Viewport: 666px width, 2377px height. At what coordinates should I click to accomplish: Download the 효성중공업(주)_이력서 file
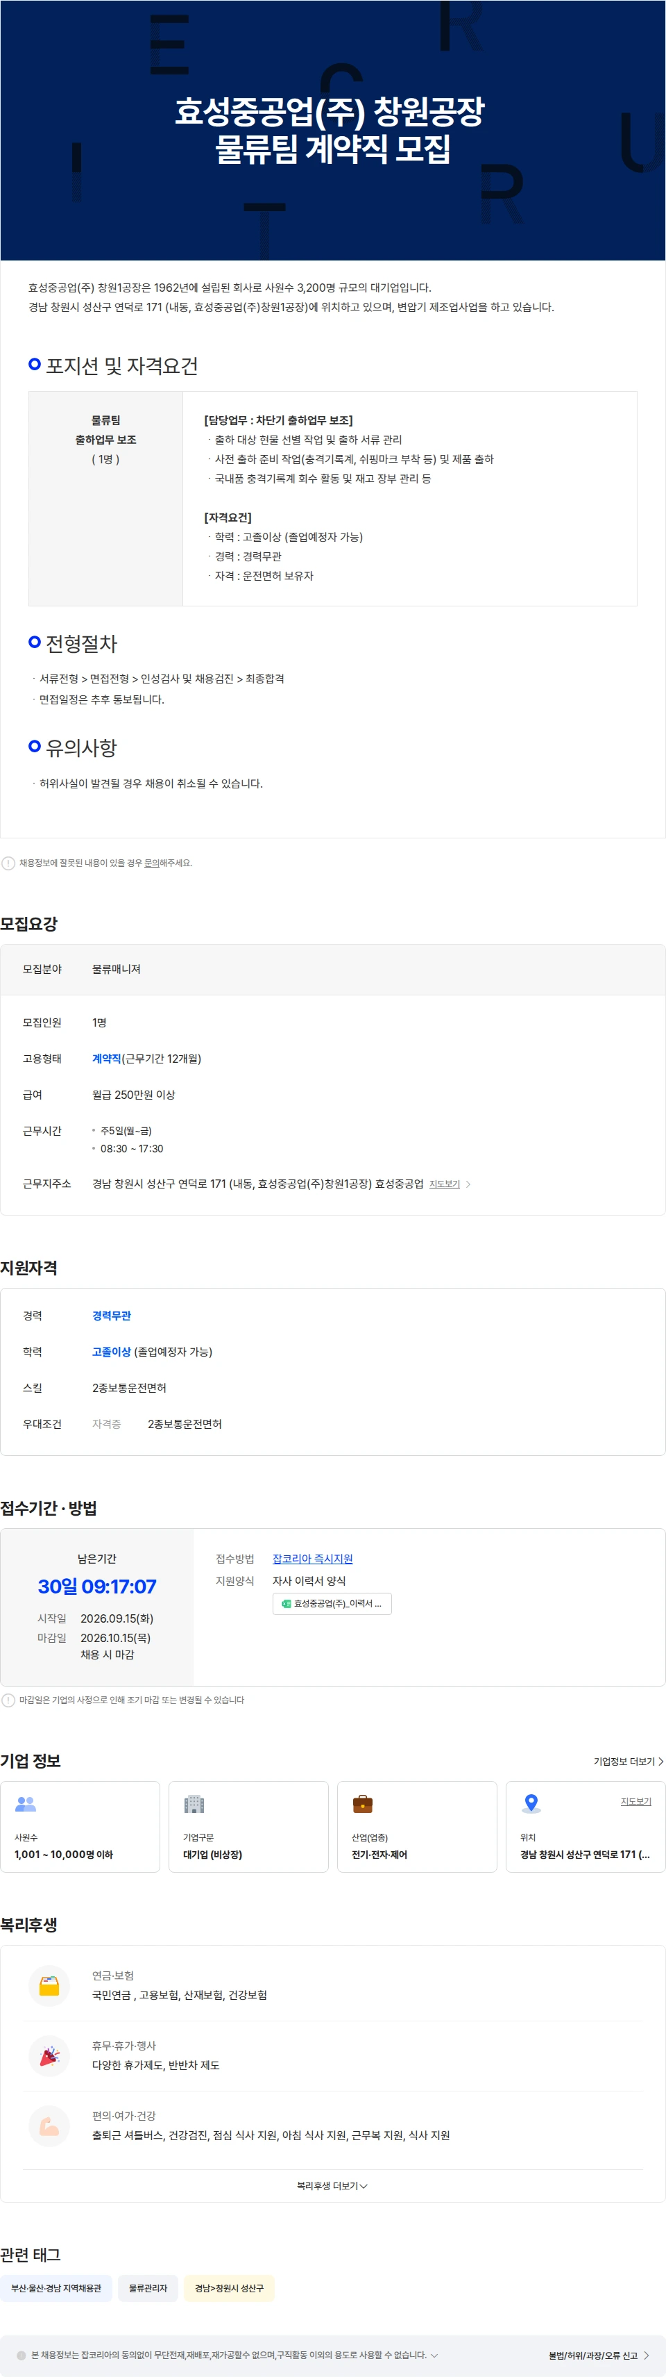332,1604
